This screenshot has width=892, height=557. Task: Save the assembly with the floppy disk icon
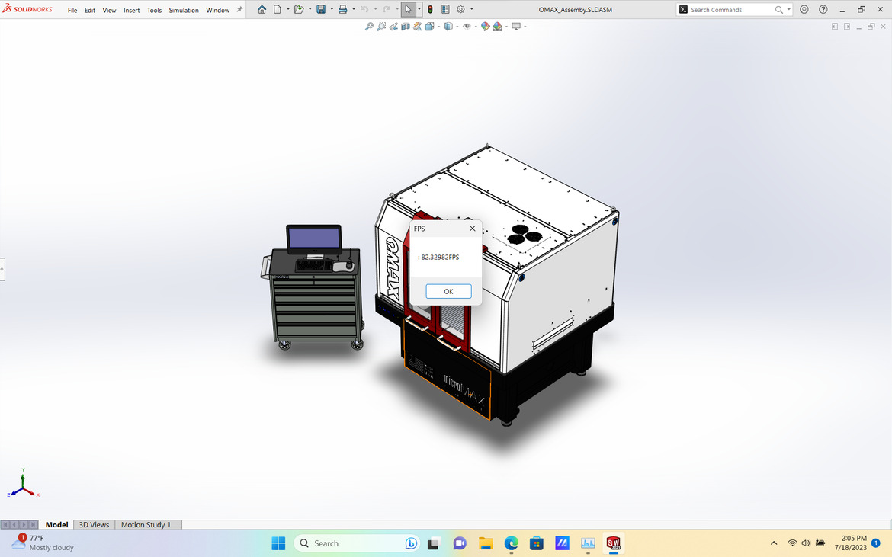pos(321,9)
